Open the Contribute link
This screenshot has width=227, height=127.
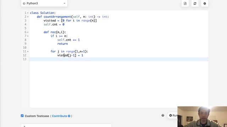(x=60, y=116)
